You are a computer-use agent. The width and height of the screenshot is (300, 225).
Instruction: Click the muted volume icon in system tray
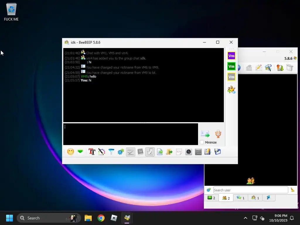262,218
